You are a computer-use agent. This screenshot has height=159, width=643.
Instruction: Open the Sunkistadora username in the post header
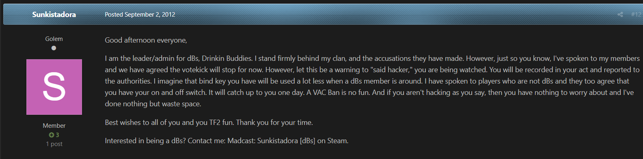coord(54,14)
